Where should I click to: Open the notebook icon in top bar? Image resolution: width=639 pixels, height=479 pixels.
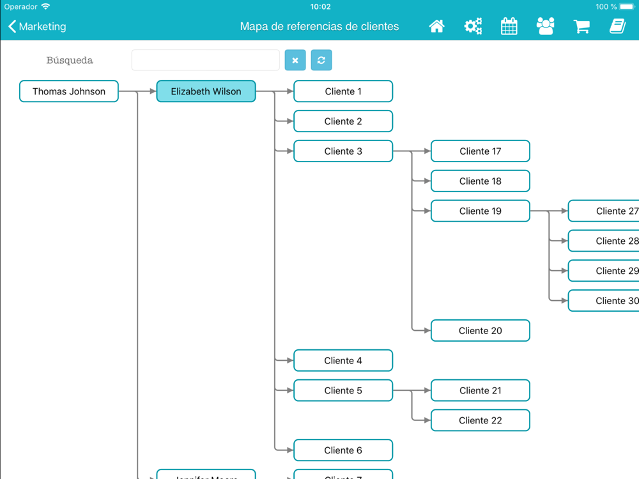pos(617,26)
